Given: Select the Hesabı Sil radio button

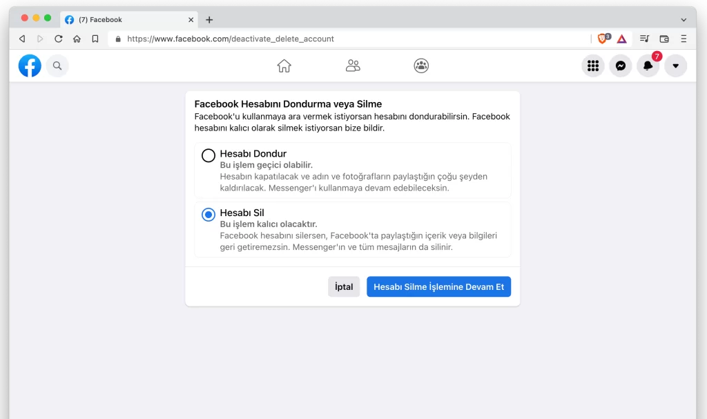Looking at the screenshot, I should 209,215.
